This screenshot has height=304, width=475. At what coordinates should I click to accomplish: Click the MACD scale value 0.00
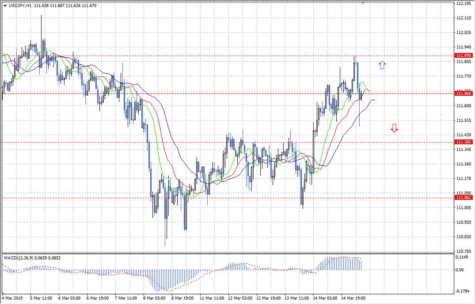(x=460, y=270)
